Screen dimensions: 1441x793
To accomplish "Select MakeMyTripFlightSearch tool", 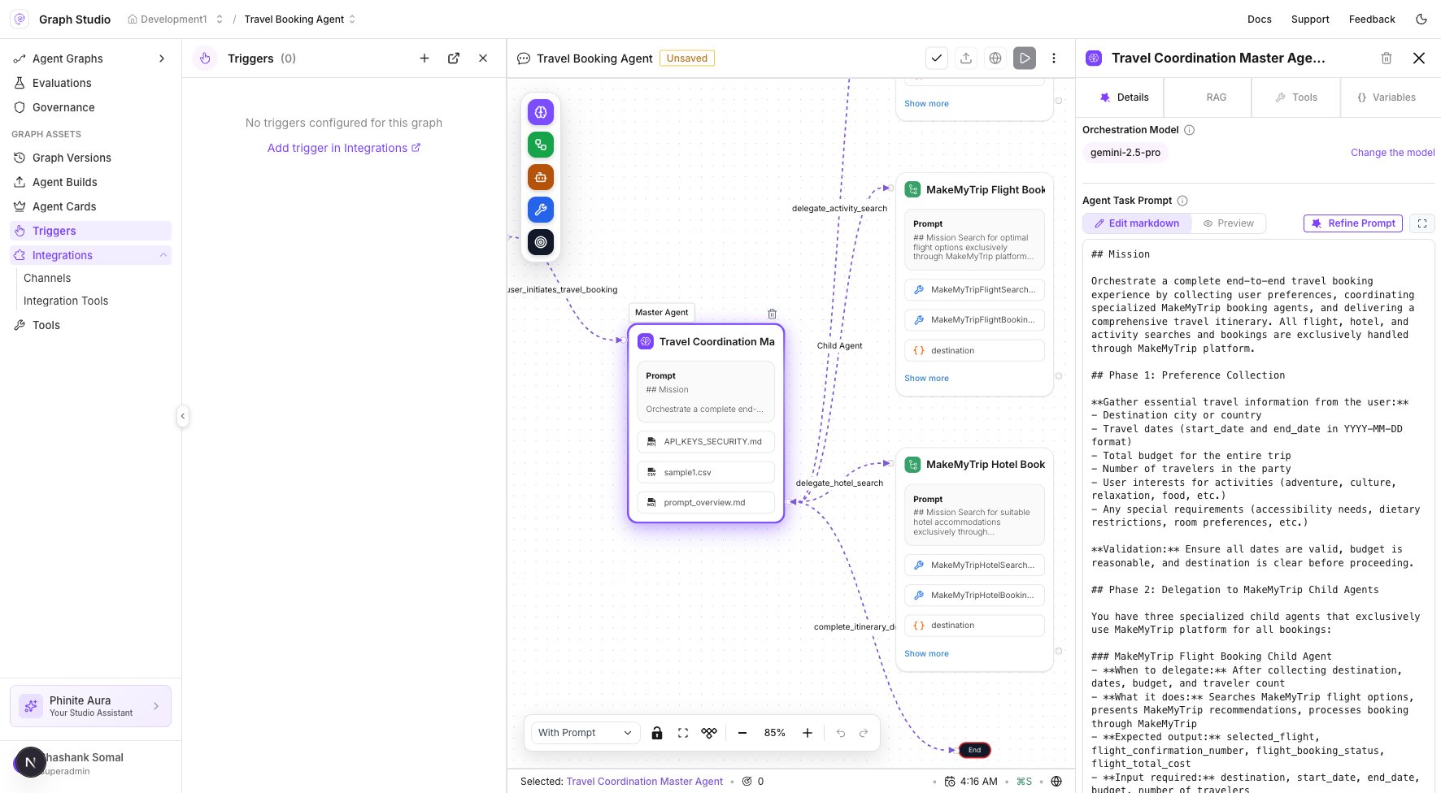I will coord(974,290).
